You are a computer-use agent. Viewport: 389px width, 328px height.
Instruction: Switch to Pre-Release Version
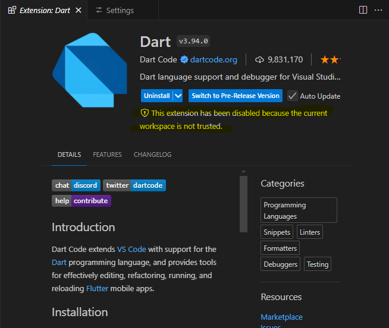(236, 96)
